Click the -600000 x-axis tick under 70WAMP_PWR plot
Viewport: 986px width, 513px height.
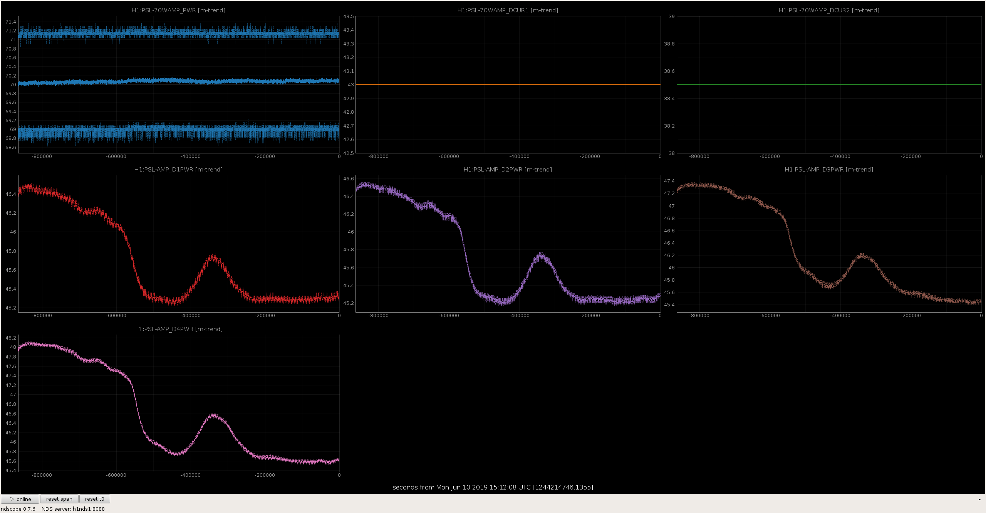(116, 156)
